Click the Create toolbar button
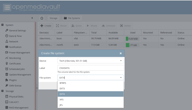 46,26
